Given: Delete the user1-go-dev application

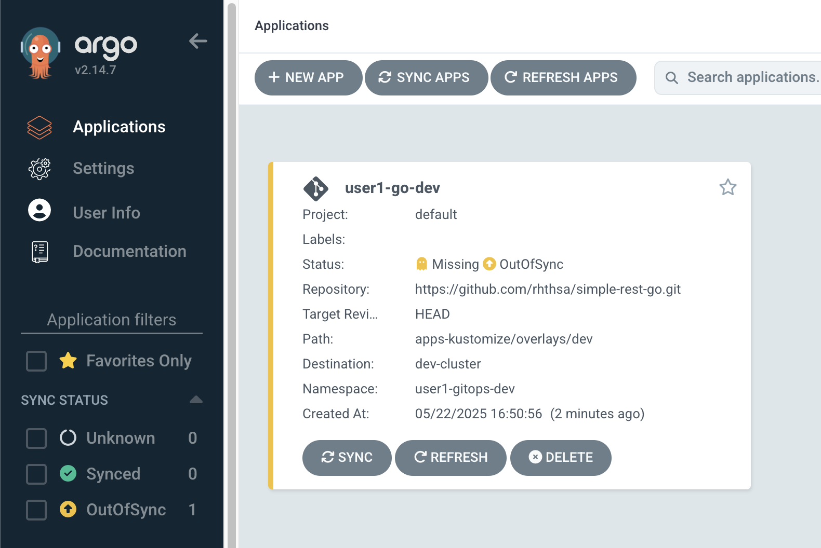Looking at the screenshot, I should coord(561,458).
